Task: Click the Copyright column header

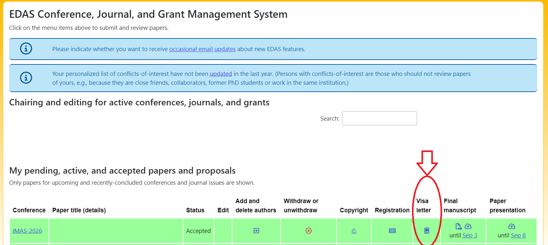Action: [x=354, y=210]
